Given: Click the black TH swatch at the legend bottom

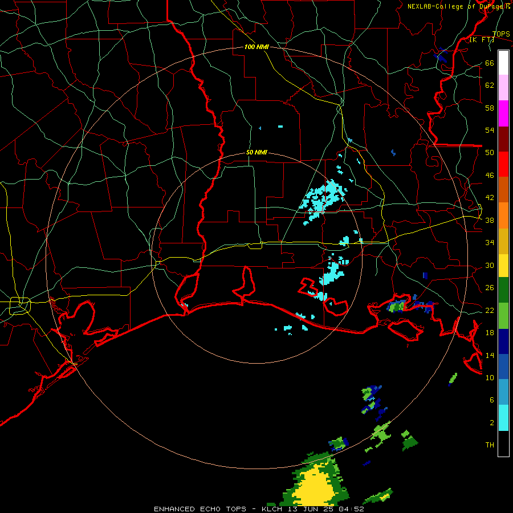Looking at the screenshot, I should [x=503, y=443].
